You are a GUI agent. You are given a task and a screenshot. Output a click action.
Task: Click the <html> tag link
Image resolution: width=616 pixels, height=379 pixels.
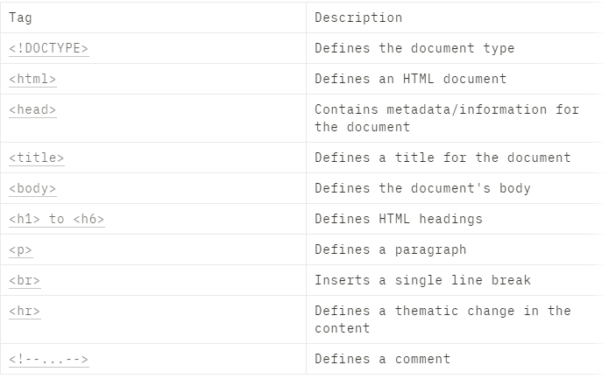pos(32,79)
